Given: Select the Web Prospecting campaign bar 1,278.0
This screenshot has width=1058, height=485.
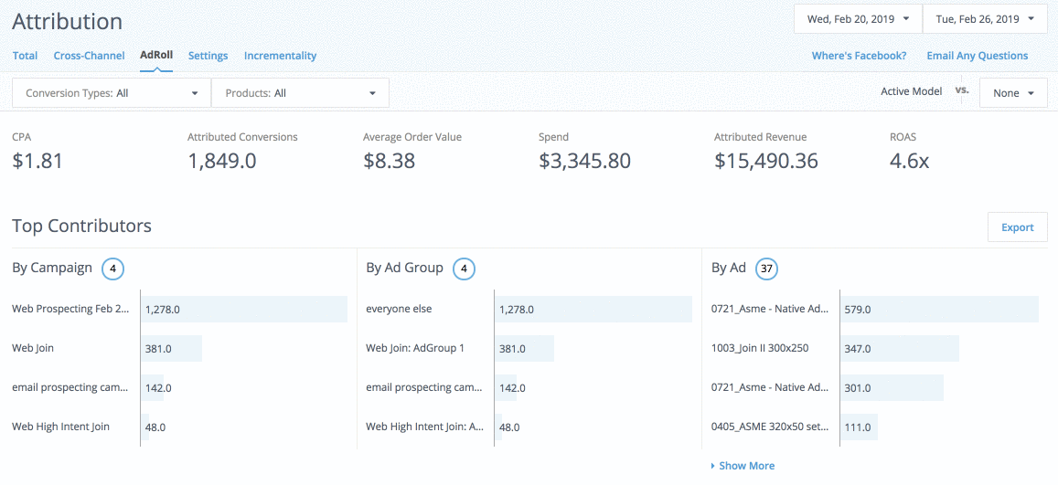Looking at the screenshot, I should click(x=243, y=310).
